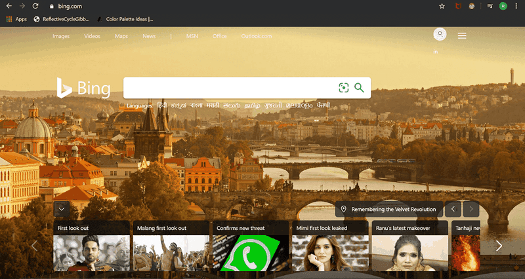Open the Malang first look out card
525x279 pixels.
tap(171, 246)
